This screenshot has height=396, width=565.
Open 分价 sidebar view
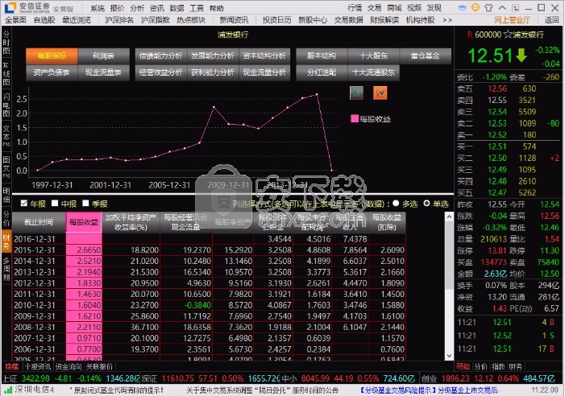coord(6,218)
